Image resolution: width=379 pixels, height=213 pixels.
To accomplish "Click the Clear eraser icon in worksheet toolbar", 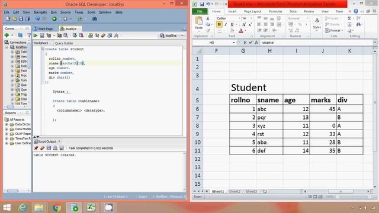I will tap(104, 35).
